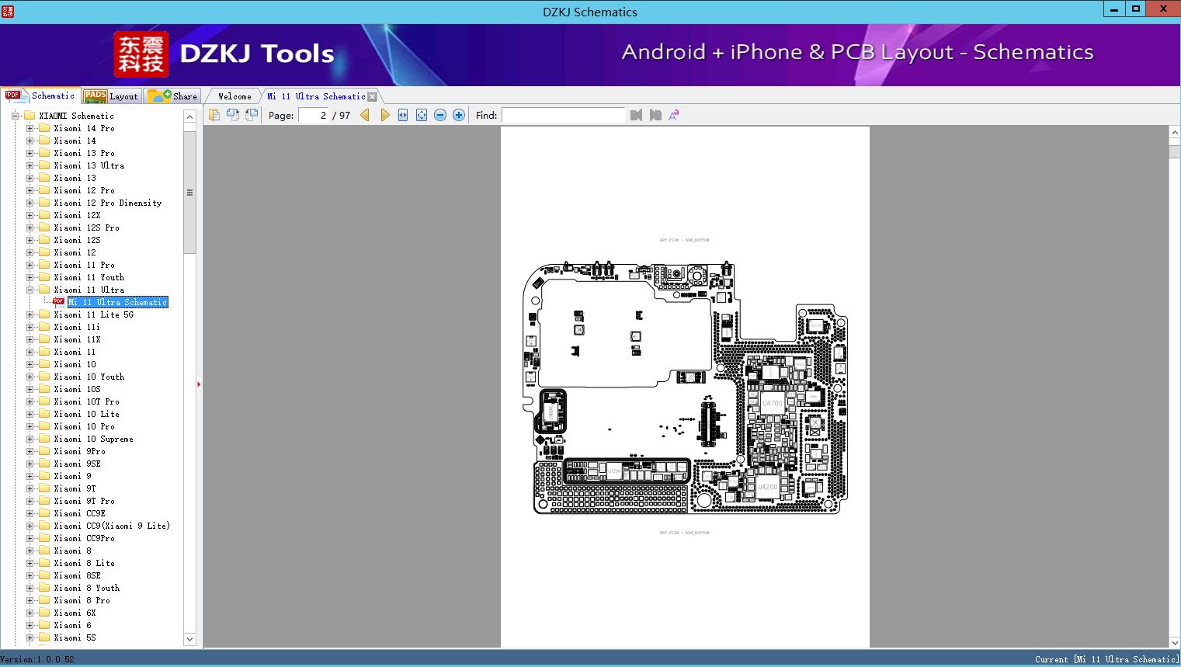Collapse the XIAOMI Schematic root node
The width and height of the screenshot is (1181, 667).
(x=15, y=116)
